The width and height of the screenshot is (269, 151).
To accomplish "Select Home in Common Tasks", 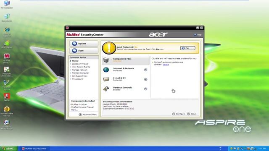I will (75, 61).
